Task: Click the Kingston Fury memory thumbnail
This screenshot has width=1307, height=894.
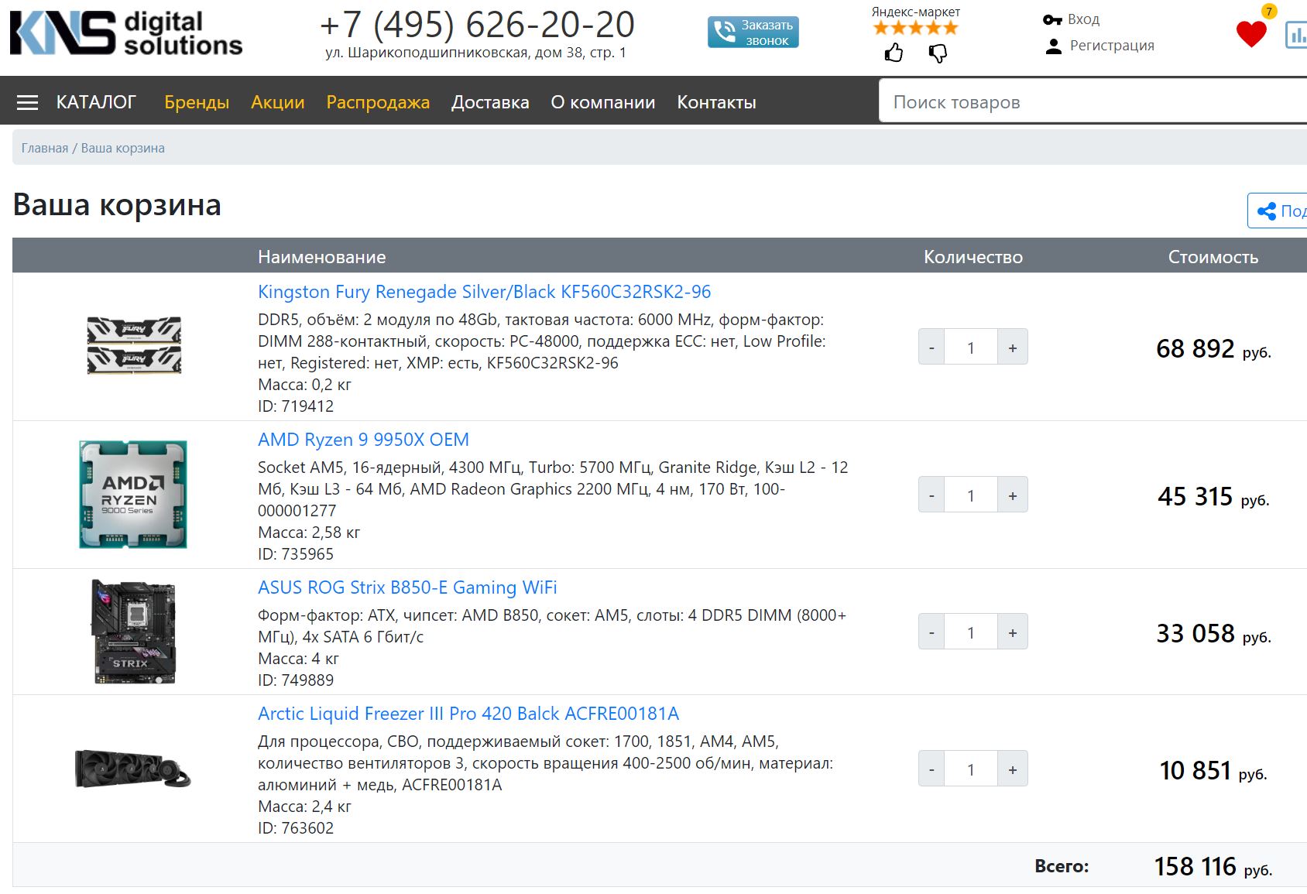Action: [x=134, y=345]
